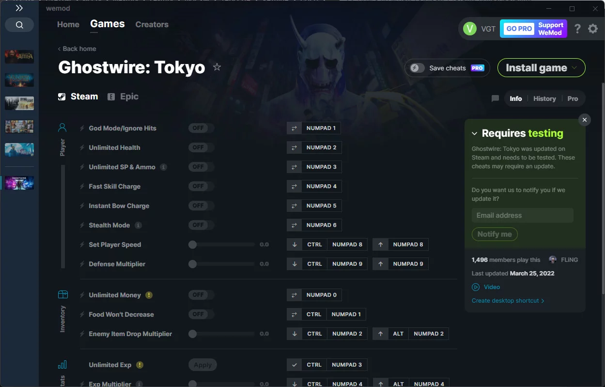This screenshot has height=387, width=605.
Task: Click Unlimited Money NUMPAD 0 swap icon
Action: (294, 295)
